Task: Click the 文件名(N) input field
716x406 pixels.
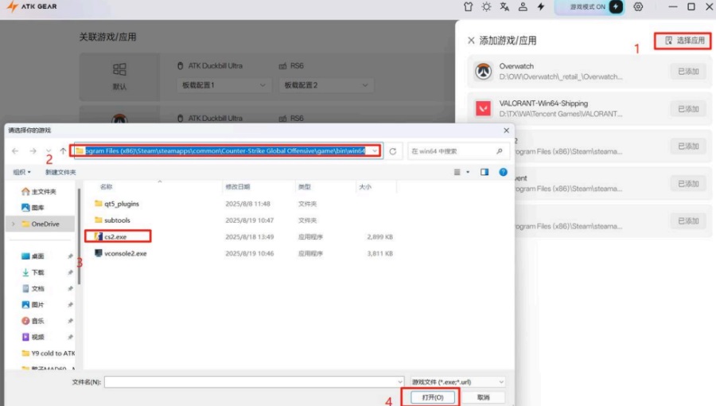Action: click(x=254, y=382)
